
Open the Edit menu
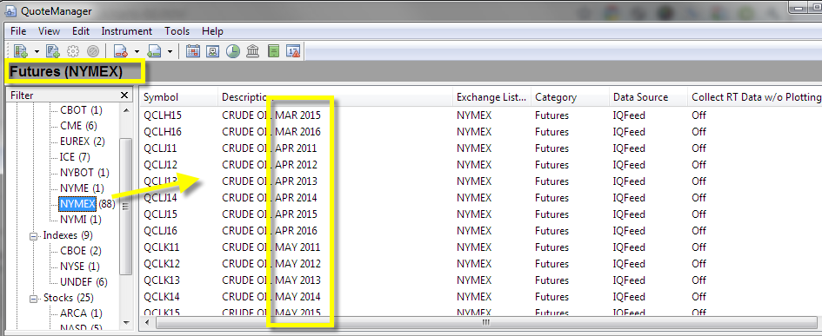pyautogui.click(x=81, y=31)
